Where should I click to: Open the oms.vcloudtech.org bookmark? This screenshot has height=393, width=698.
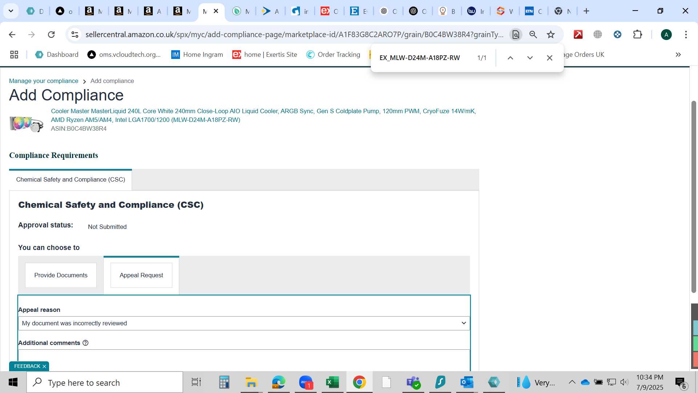(x=124, y=55)
